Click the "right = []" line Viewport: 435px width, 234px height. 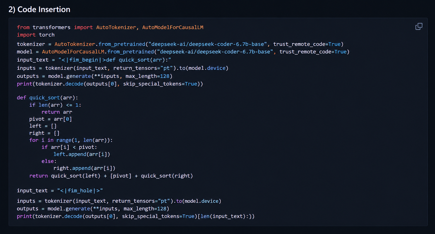[x=44, y=133]
